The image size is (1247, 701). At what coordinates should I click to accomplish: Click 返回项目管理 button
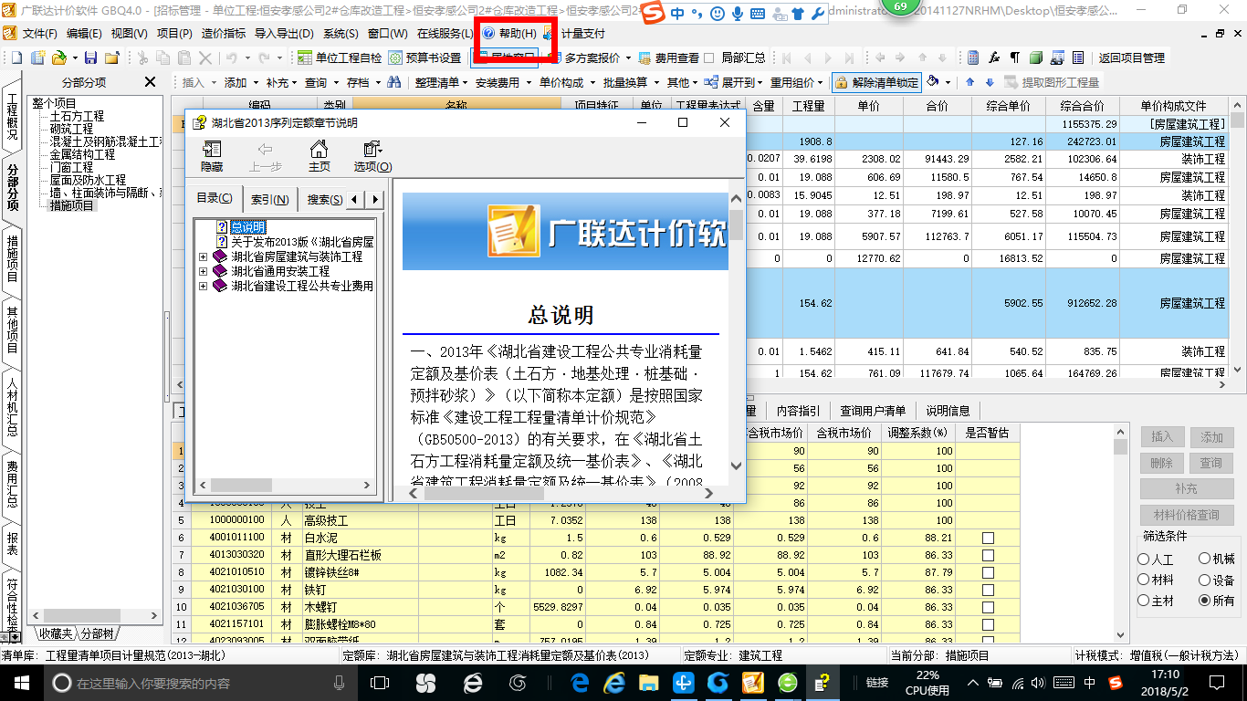tap(1132, 58)
